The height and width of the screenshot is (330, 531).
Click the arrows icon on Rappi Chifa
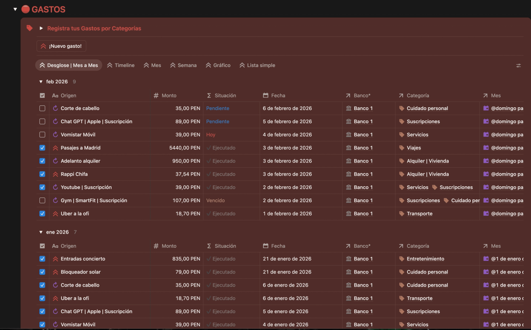click(55, 174)
